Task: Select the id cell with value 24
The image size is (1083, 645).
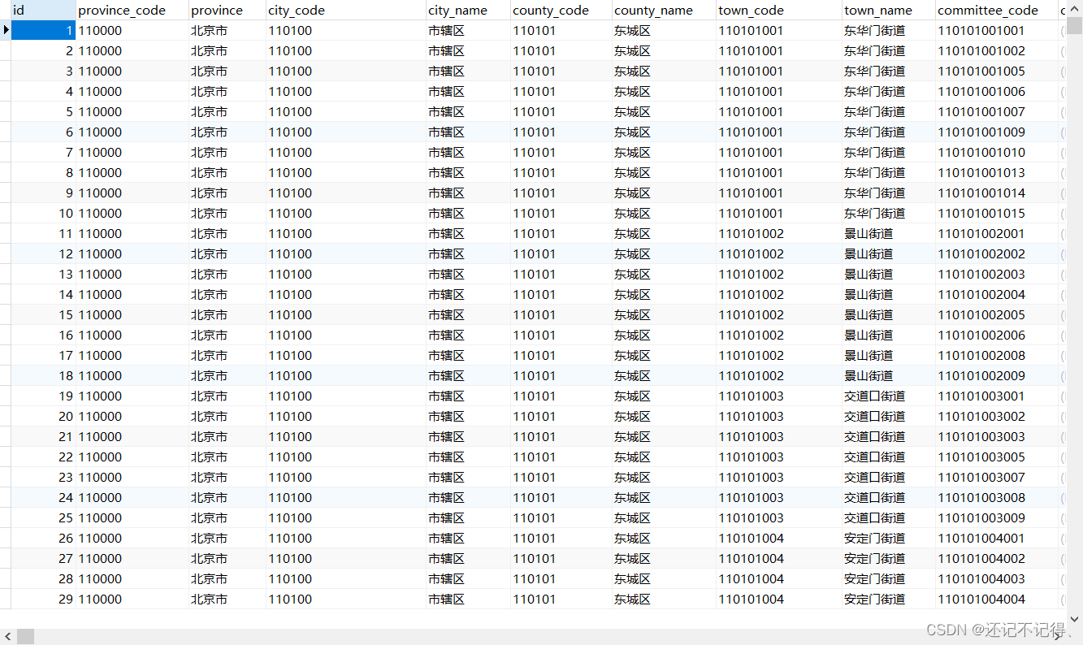Action: 43,497
